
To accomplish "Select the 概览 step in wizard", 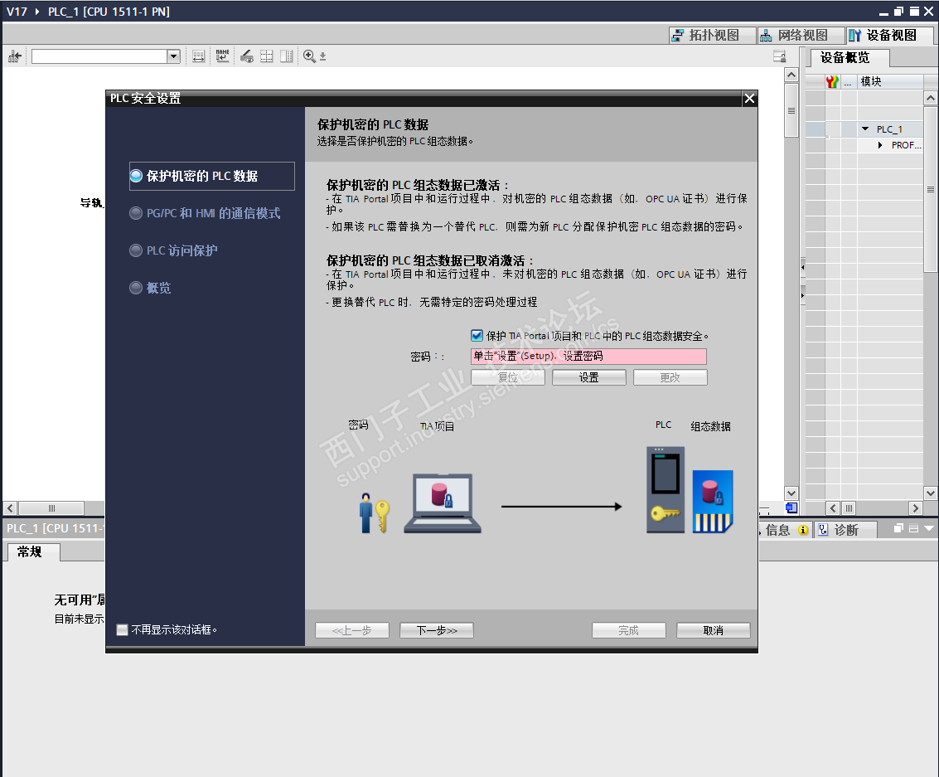I will click(150, 288).
